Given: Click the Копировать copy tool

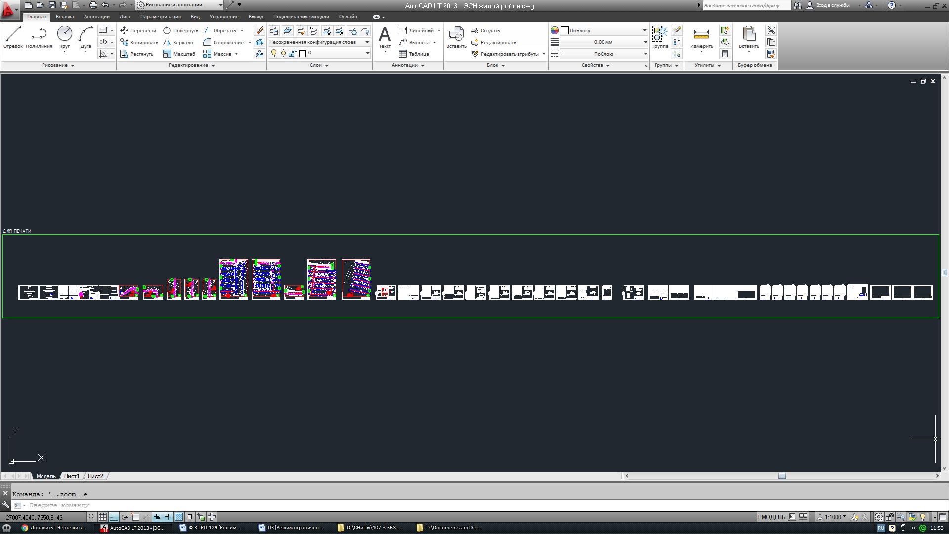Looking at the screenshot, I should coord(139,42).
